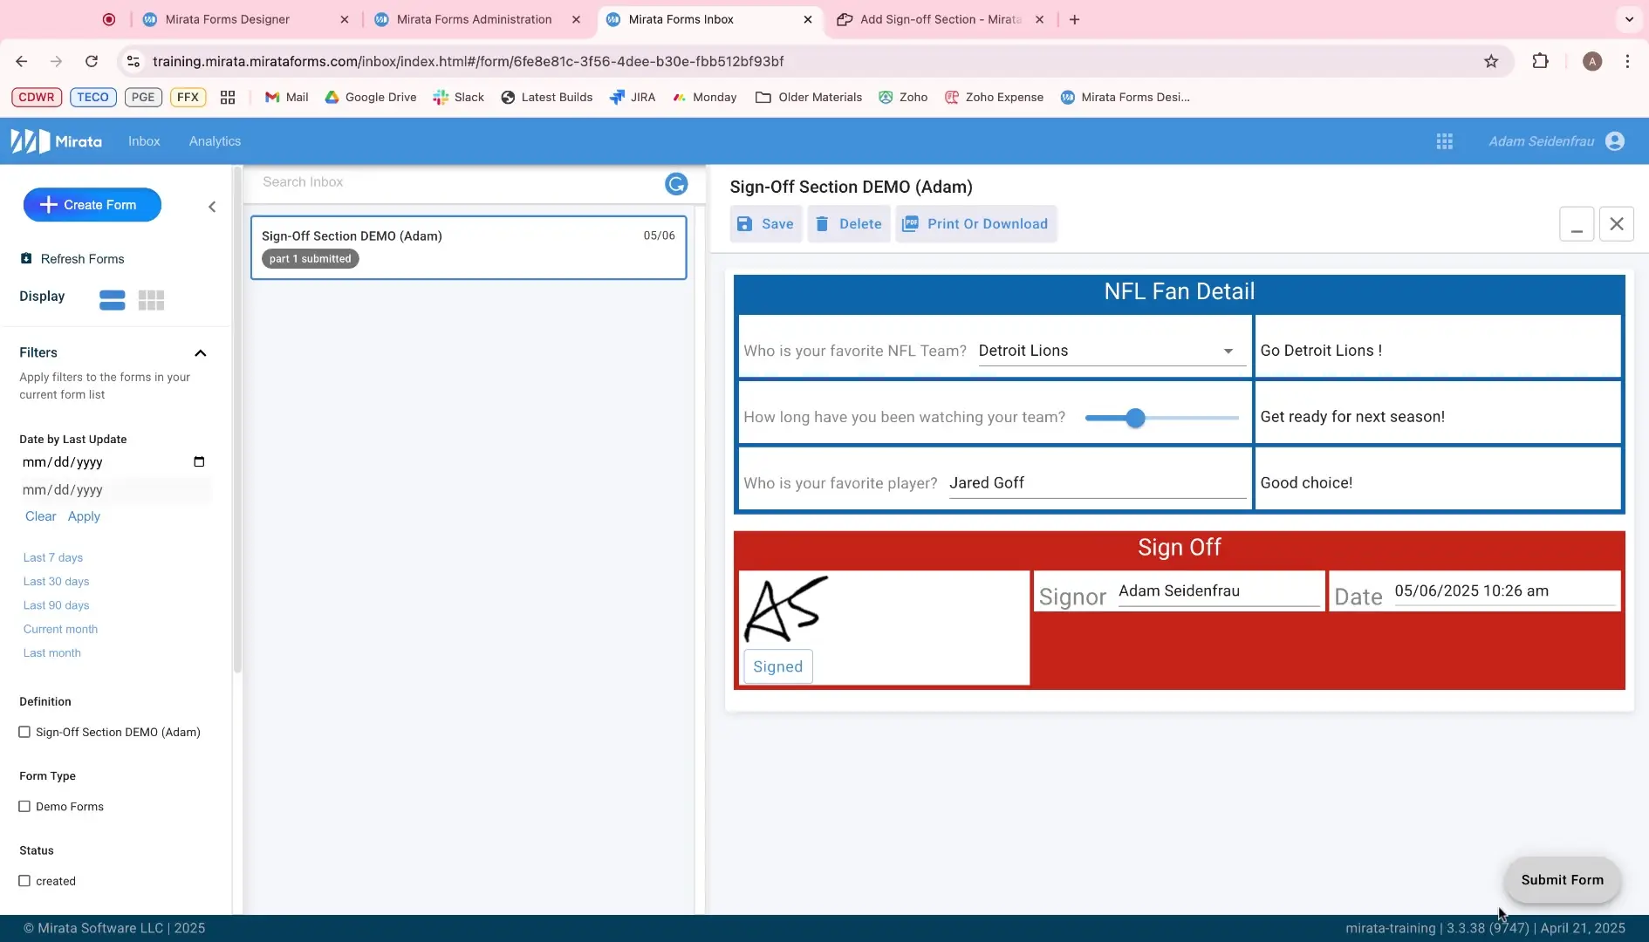Check the created status filter
The height and width of the screenshot is (942, 1649).
tap(25, 881)
